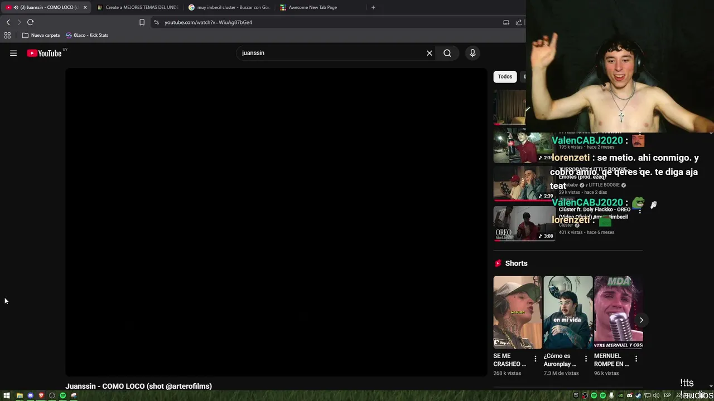The image size is (714, 401).
Task: Select the address bar URL
Action: click(x=208, y=22)
